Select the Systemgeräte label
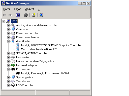This screenshot has width=129, height=96. point(25,77)
